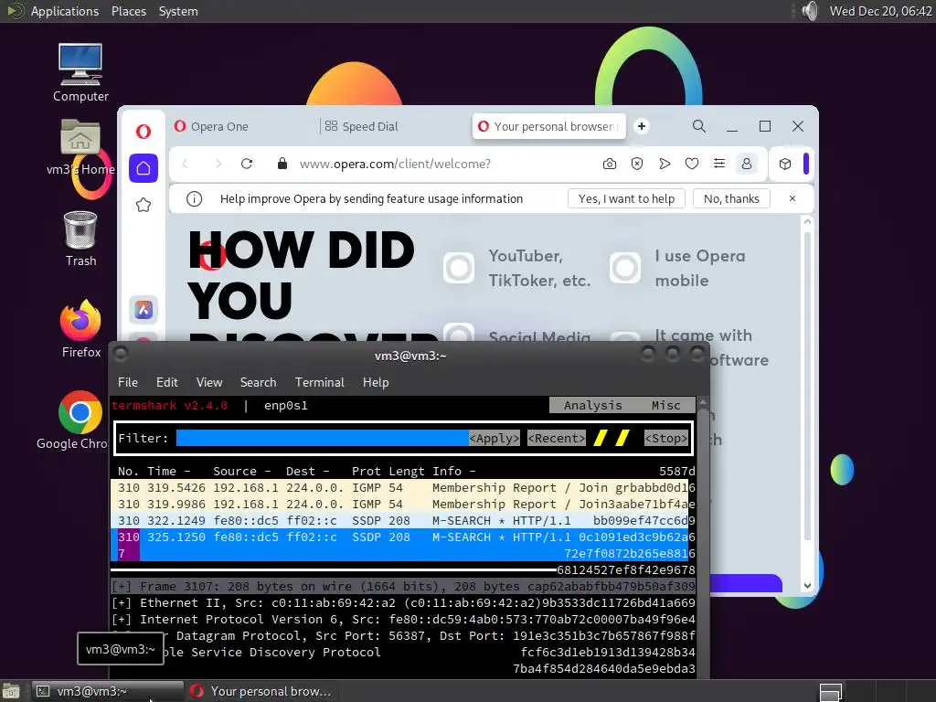The image size is (936, 702).
Task: Select the I use Opera mobile option
Action: 625,268
